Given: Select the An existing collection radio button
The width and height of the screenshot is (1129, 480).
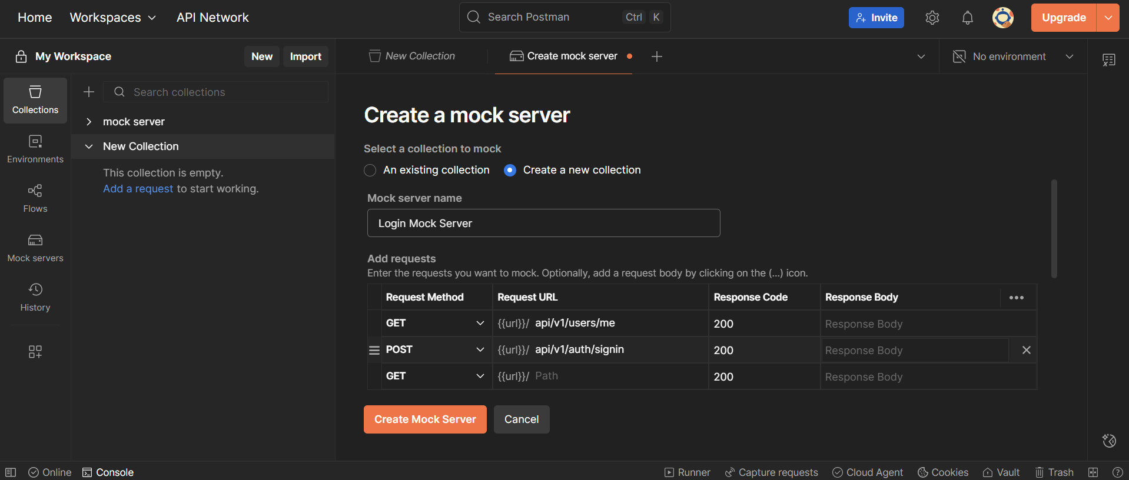Looking at the screenshot, I should pyautogui.click(x=370, y=170).
